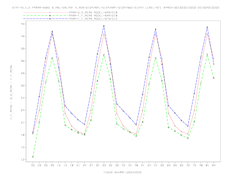The image size is (233, 180).
Task: Click x-axis forecast hour label 78
Action: click(x=201, y=165)
